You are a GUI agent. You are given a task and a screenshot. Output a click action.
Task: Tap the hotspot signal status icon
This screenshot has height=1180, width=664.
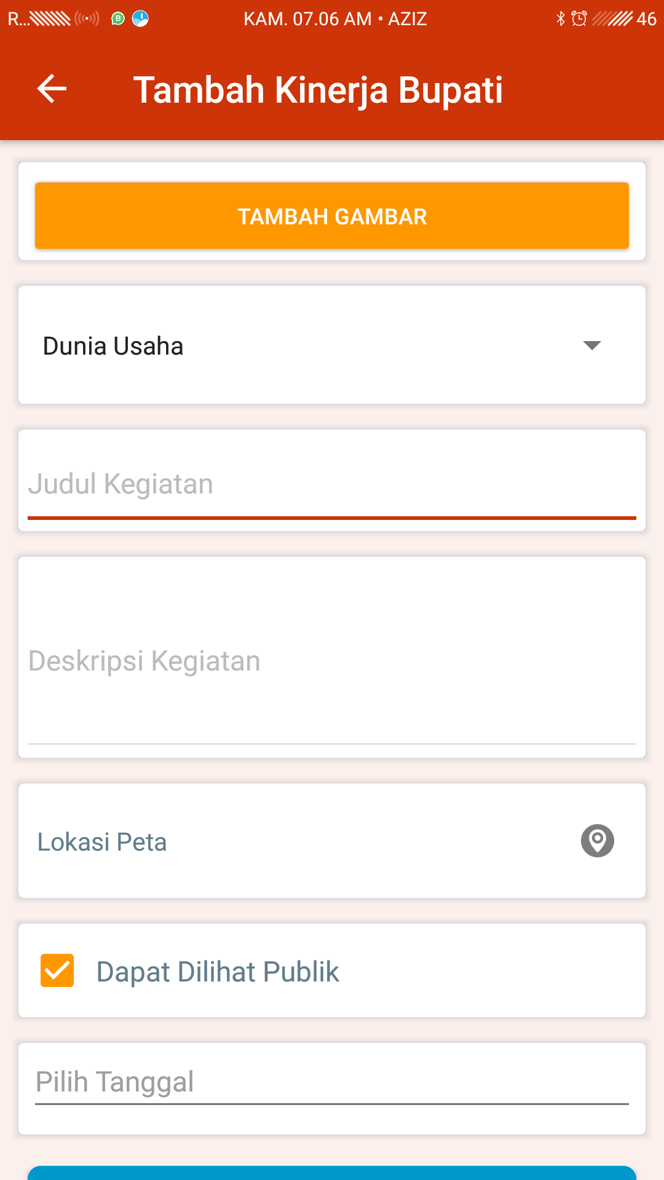coord(87,19)
